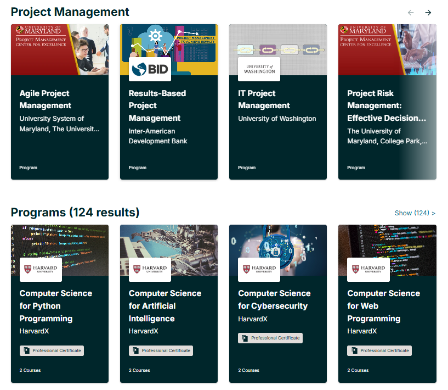Select IT Project Management program title
448x390 pixels.
pyautogui.click(x=264, y=99)
